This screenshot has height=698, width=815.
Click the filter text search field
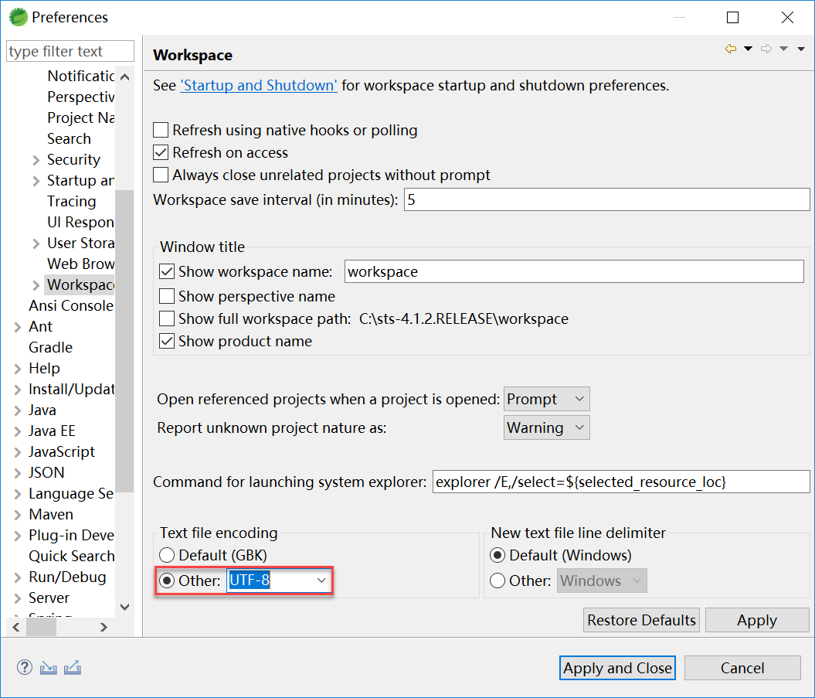(70, 52)
